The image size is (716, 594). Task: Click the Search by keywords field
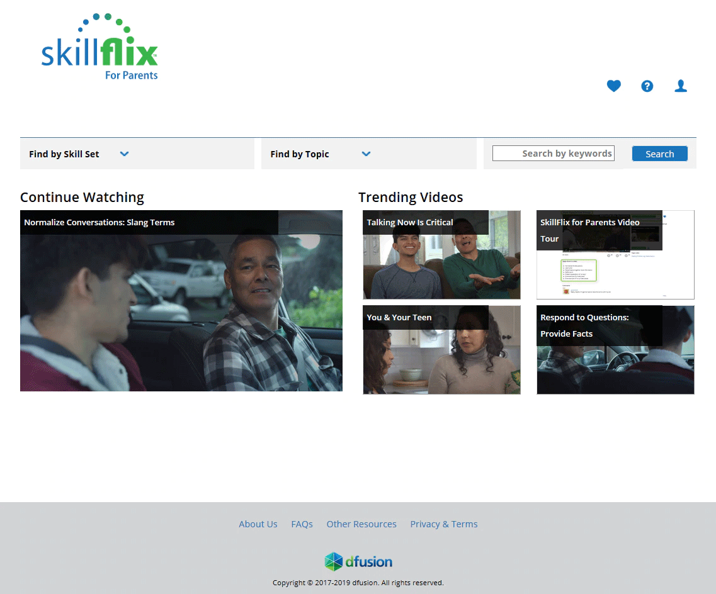pyautogui.click(x=553, y=154)
